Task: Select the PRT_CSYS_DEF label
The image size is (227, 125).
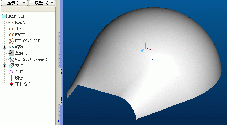Action: (x=28, y=41)
